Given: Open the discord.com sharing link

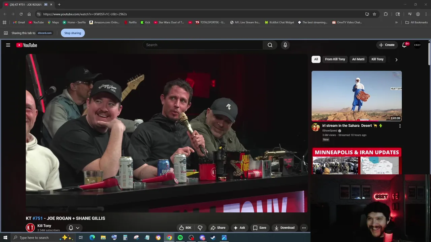Looking at the screenshot, I should click(x=44, y=33).
